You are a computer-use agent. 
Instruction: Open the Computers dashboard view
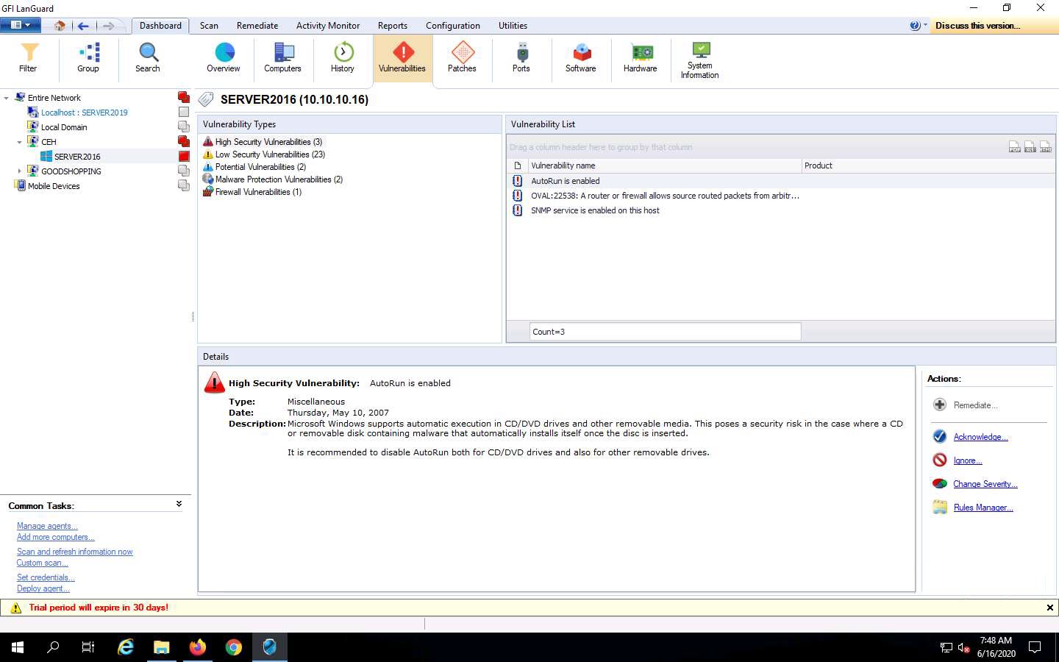pos(283,57)
